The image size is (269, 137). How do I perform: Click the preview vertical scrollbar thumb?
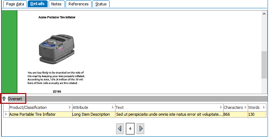(264, 65)
